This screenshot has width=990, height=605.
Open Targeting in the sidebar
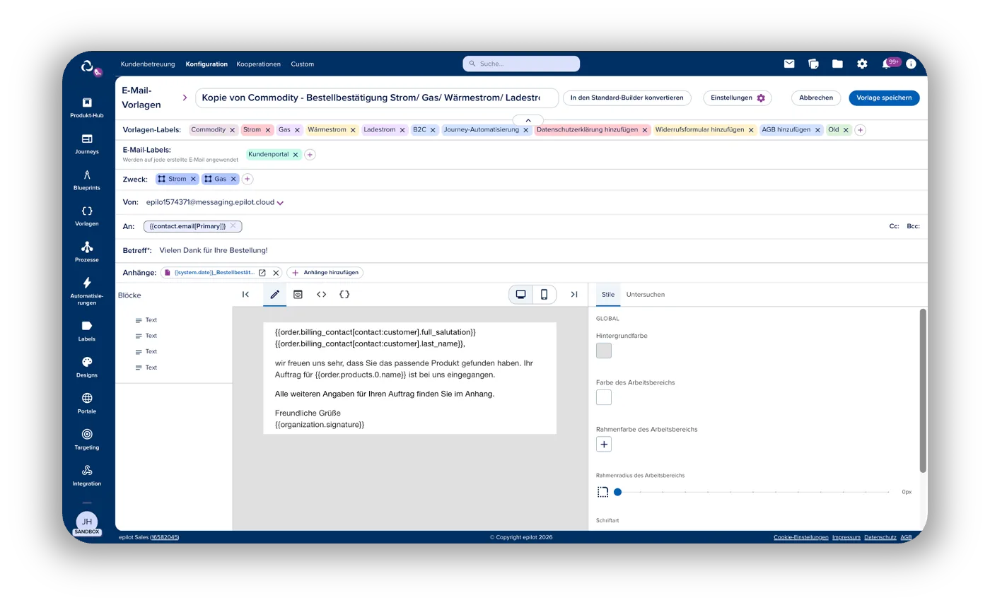87,439
